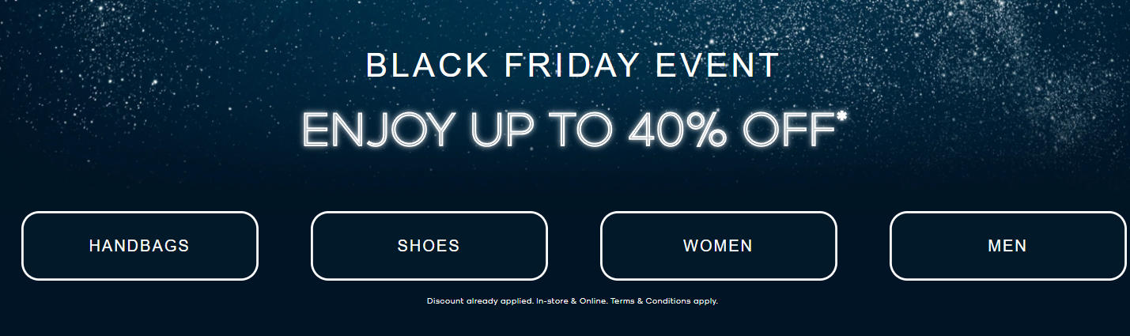Screen dimensions: 1130x336
Task: Click the word EVENT in the title
Action: [718, 66]
